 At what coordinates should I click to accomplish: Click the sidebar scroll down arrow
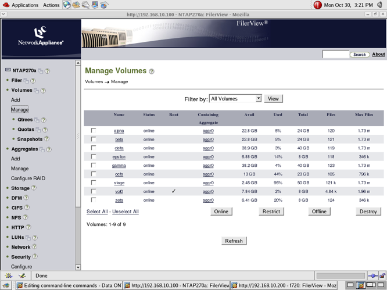pos(78,267)
